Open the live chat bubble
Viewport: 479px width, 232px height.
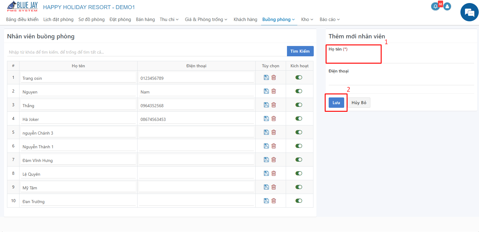(470, 12)
